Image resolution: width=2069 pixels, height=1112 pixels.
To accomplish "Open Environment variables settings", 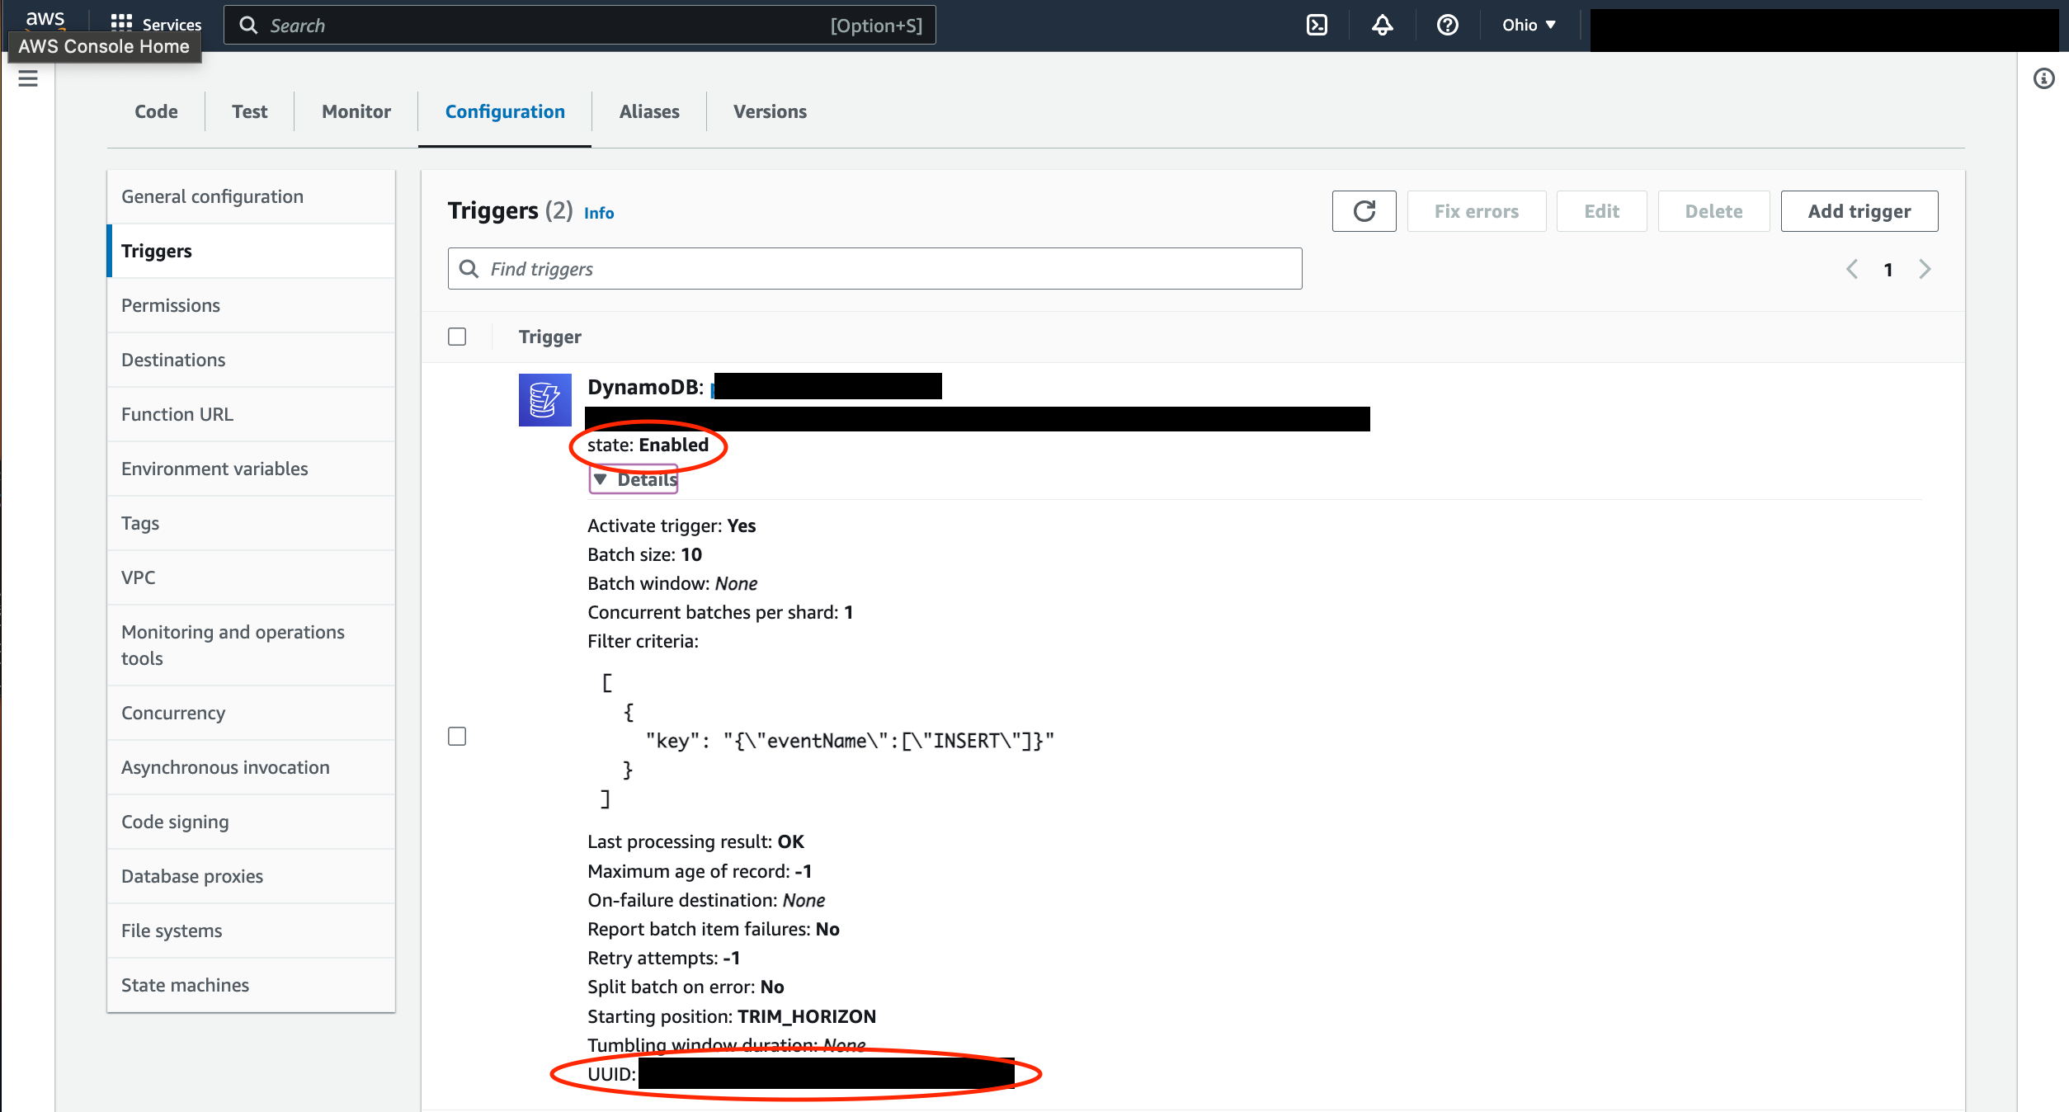I will (x=251, y=469).
